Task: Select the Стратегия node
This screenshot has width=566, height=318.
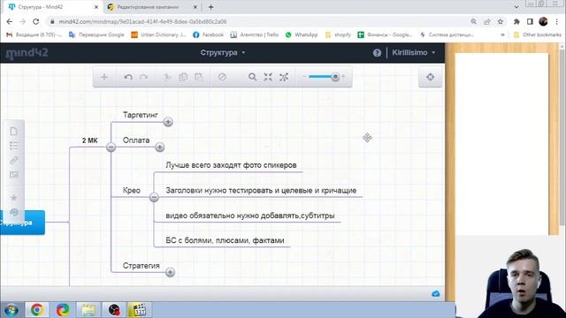Action: point(141,266)
